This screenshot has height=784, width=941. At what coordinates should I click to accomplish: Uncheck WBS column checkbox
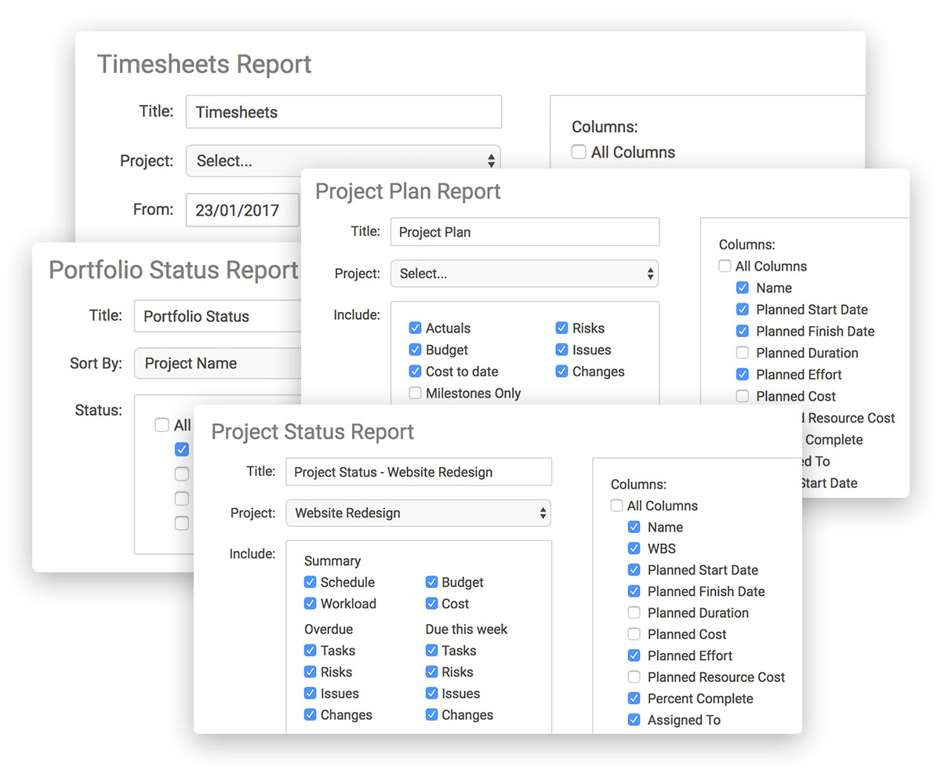[634, 549]
